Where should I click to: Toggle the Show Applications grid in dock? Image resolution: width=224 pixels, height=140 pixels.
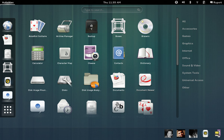click(x=7, y=110)
